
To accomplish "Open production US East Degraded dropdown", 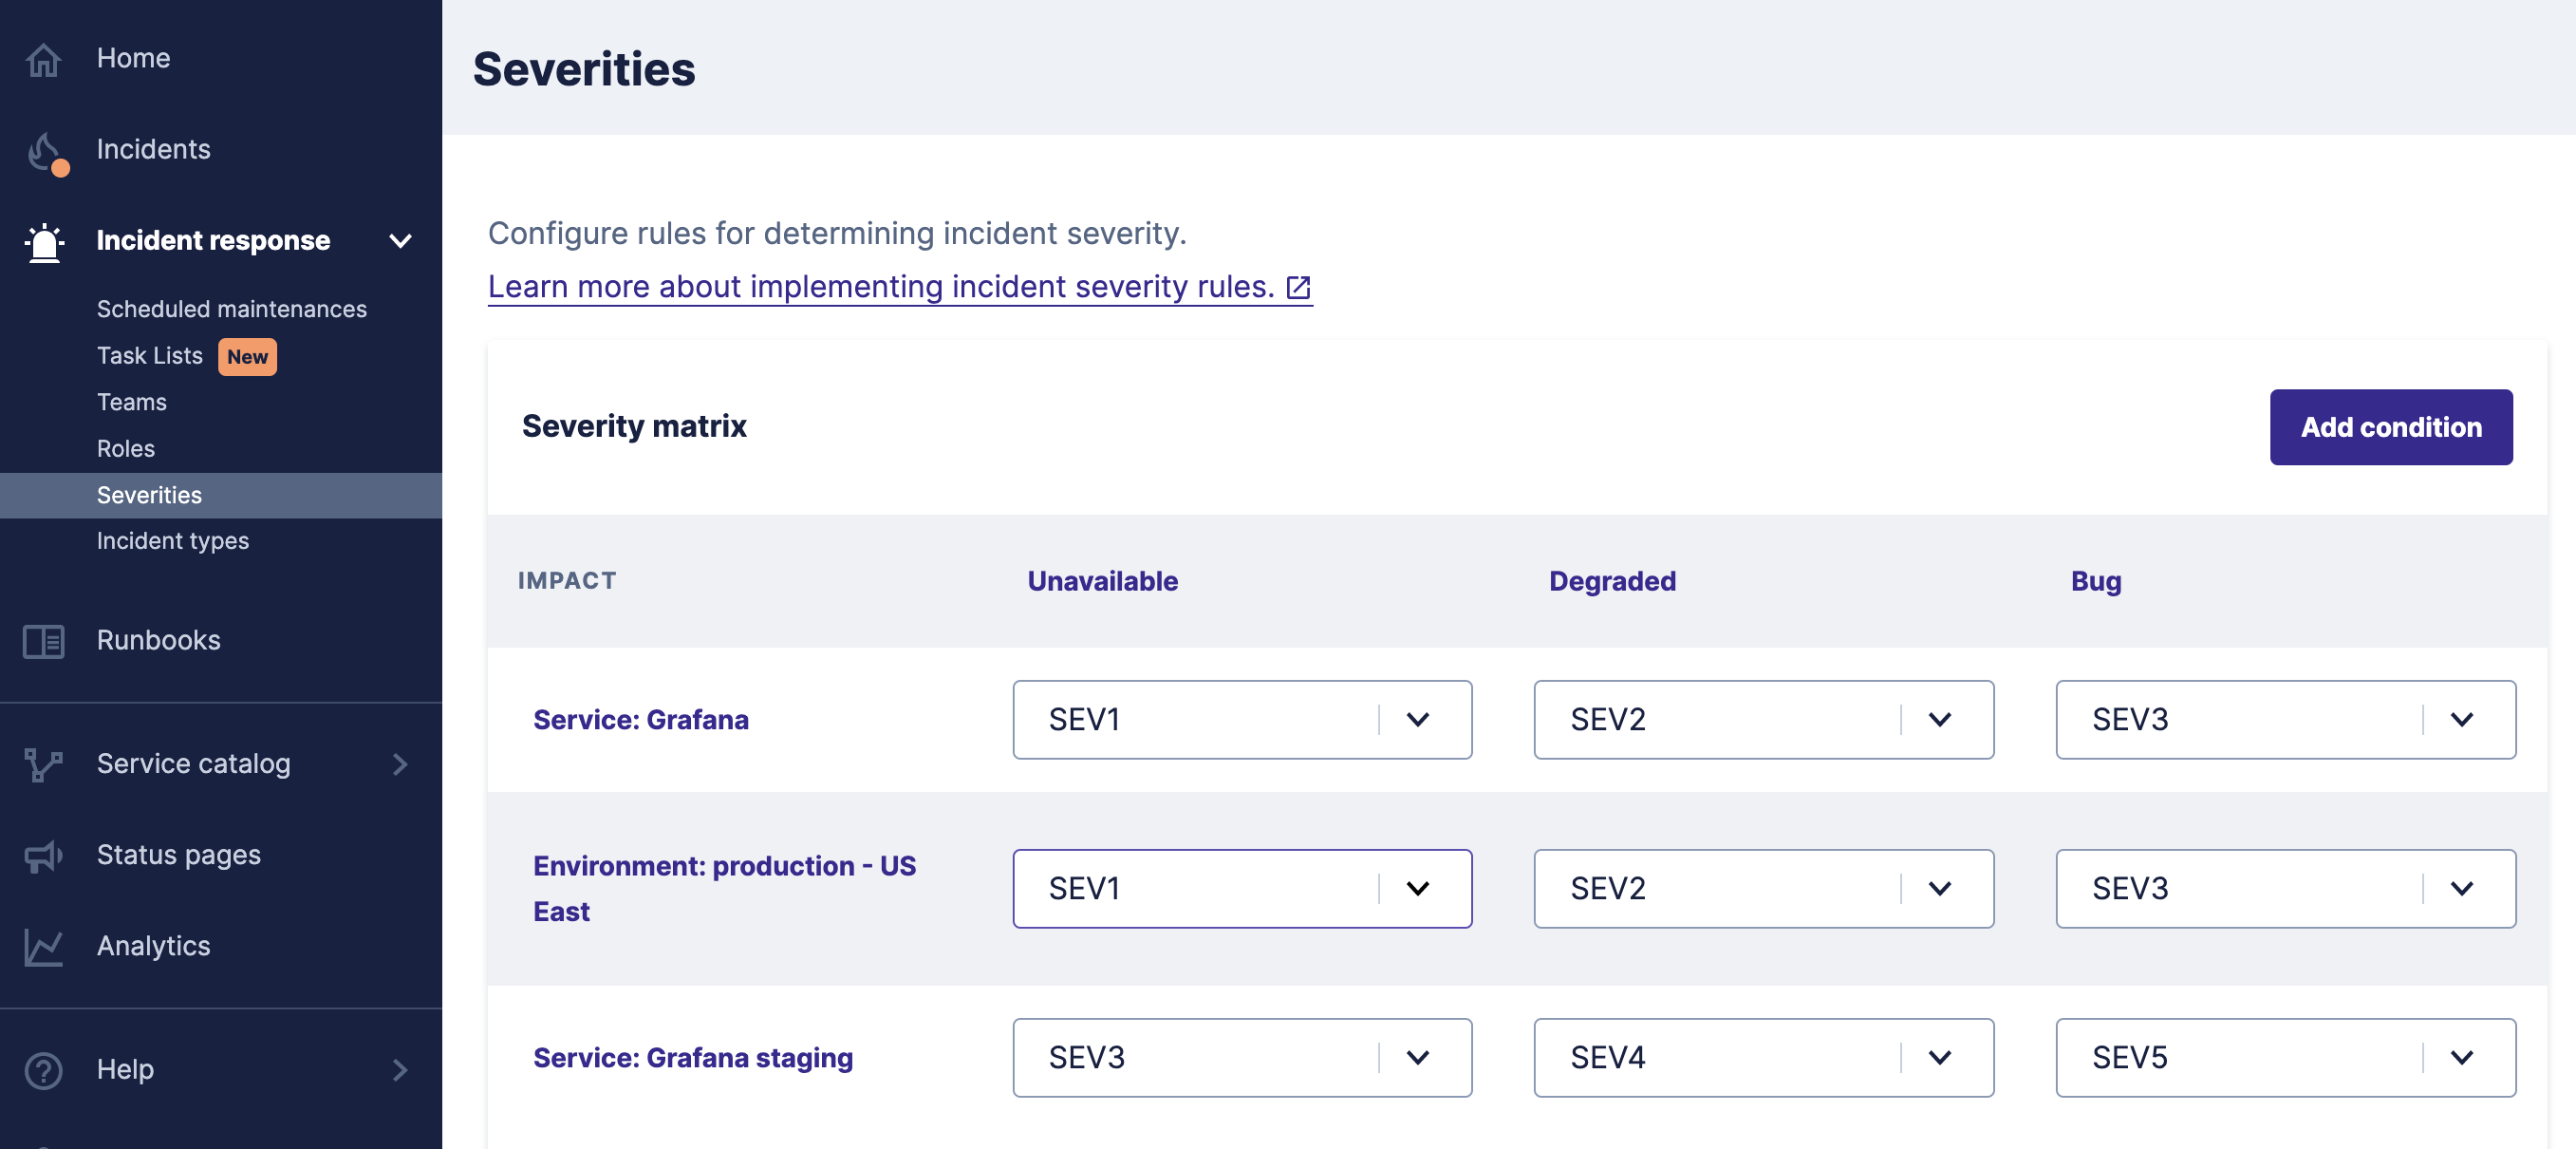I will click(x=1762, y=888).
